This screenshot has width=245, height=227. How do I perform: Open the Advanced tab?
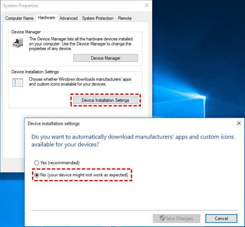[x=68, y=18]
